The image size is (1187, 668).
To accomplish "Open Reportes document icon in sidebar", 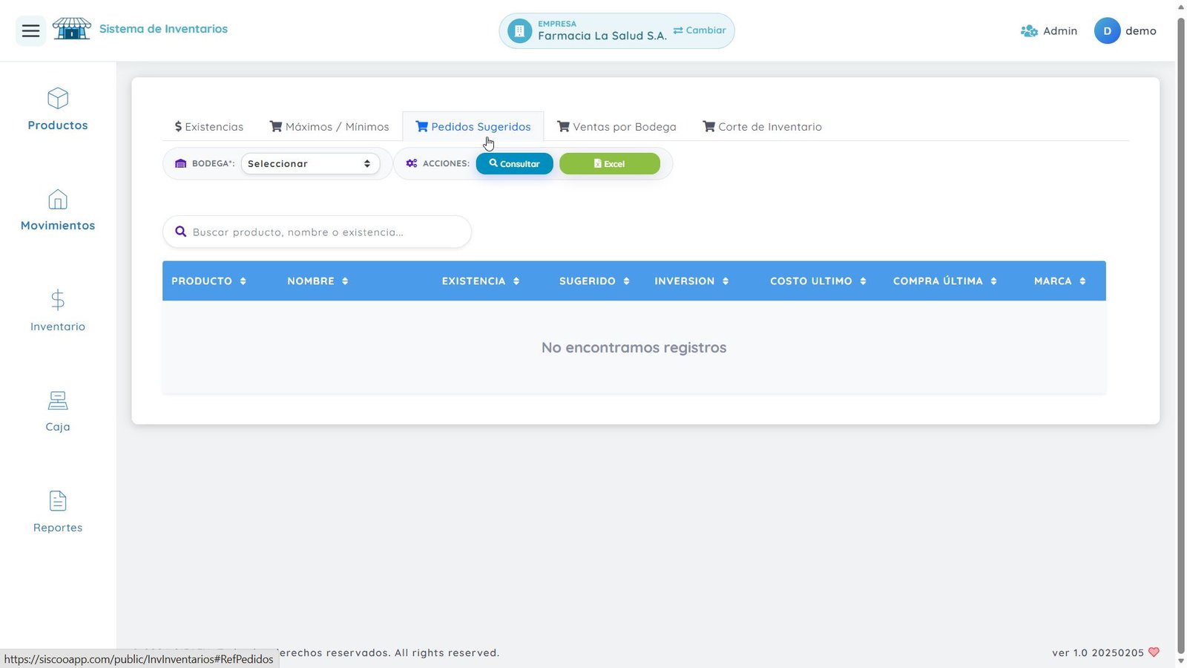I will 58,501.
